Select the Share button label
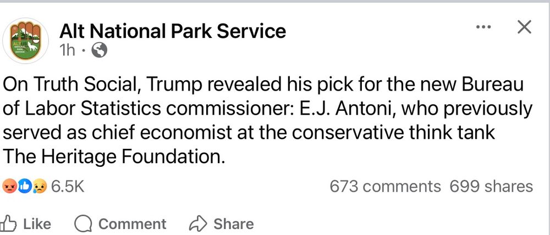The height and width of the screenshot is (235, 550). point(234,224)
